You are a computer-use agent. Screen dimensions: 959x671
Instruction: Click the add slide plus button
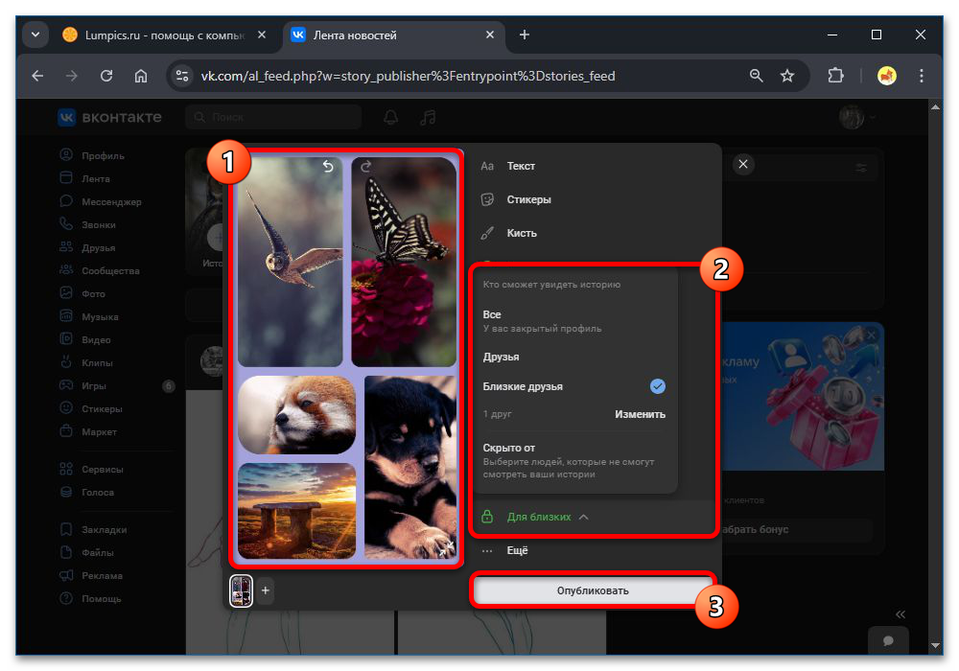click(x=266, y=591)
